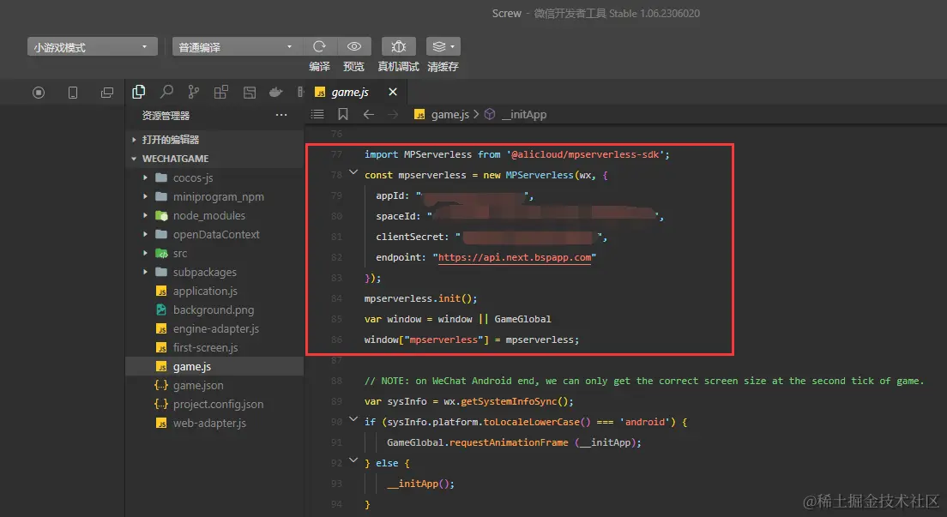The image size is (947, 517).
Task: Click the preview label under toolbar
Action: pyautogui.click(x=354, y=66)
